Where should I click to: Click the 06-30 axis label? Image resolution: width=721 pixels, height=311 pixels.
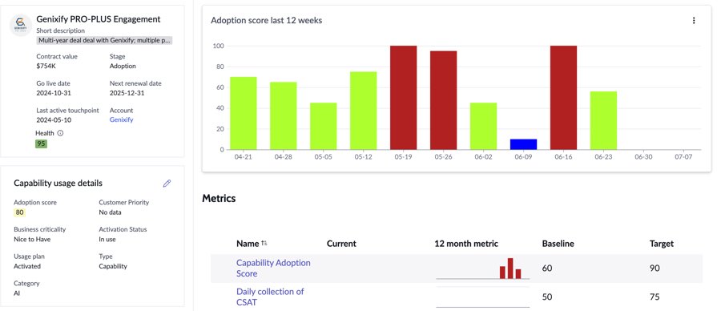(x=643, y=157)
